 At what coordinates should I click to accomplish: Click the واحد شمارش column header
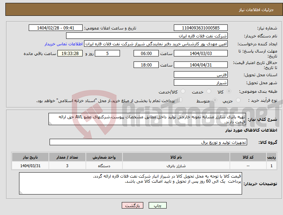click(x=104, y=157)
